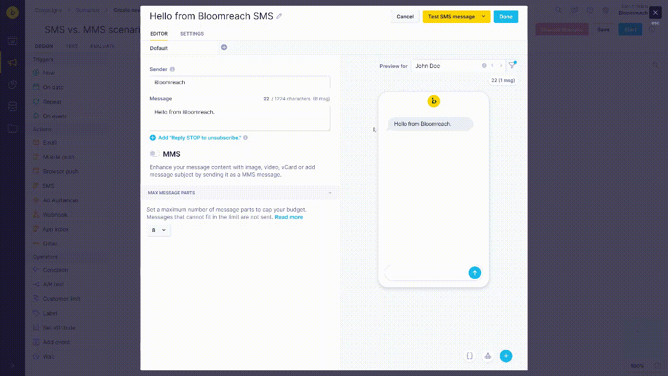Viewport: 668px width, 376px height.
Task: Open TEST tab in background scenario
Action: (71, 46)
